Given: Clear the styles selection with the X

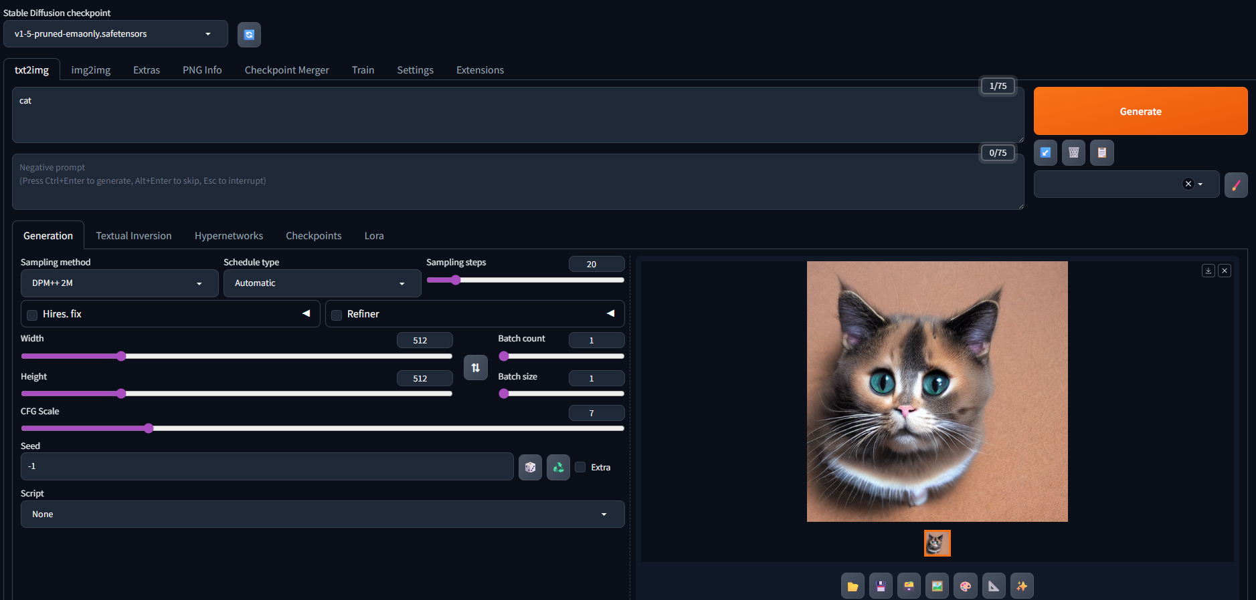Looking at the screenshot, I should coord(1188,184).
